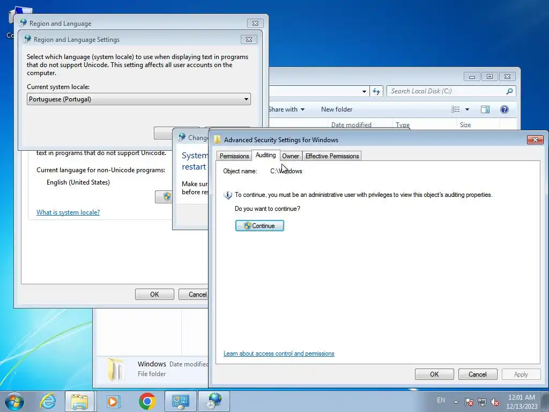This screenshot has height=412, width=549.
Task: Click the Region and Language Settings globe icon
Action: click(x=27, y=39)
